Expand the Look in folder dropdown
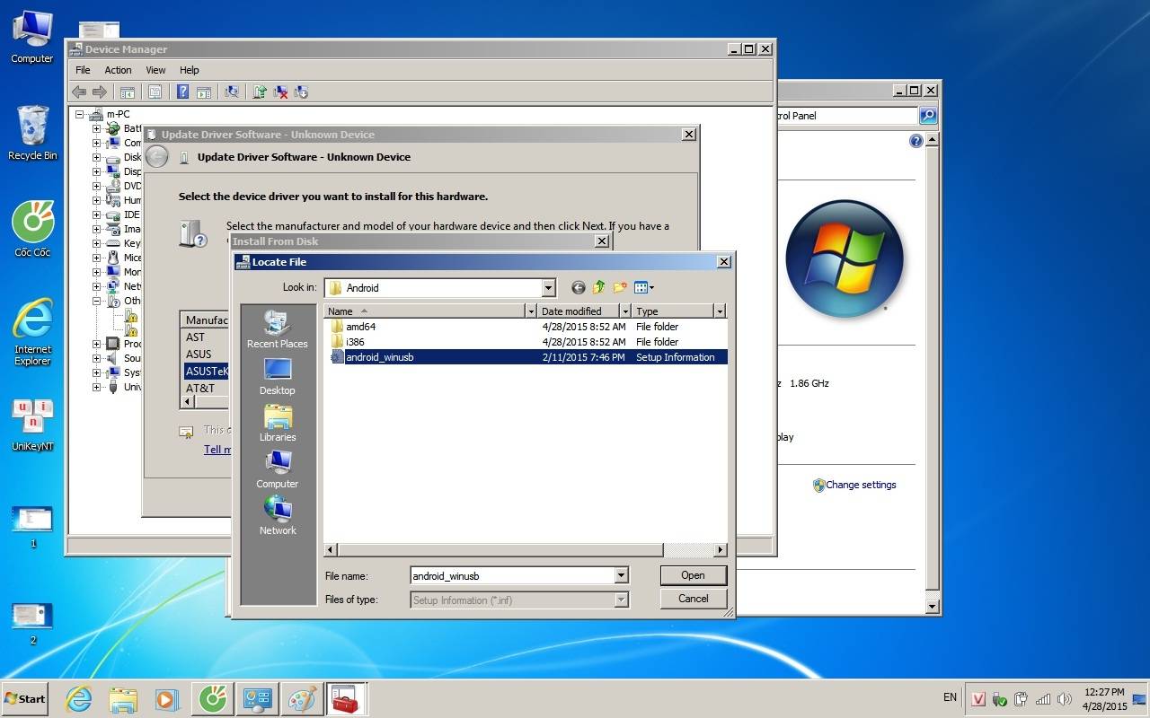This screenshot has height=718, width=1150. [x=548, y=288]
